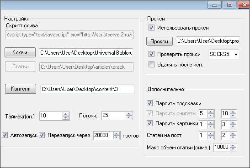
Task: Increase Потоки value with up arrow
Action: 129,114
